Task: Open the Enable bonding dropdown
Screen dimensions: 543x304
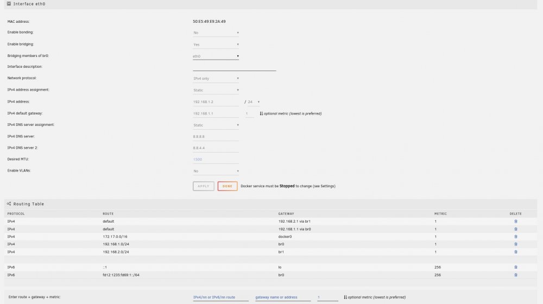Action: [216, 33]
